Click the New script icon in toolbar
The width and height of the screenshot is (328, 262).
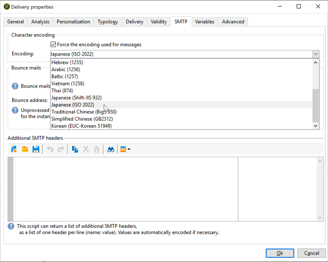pos(14,149)
